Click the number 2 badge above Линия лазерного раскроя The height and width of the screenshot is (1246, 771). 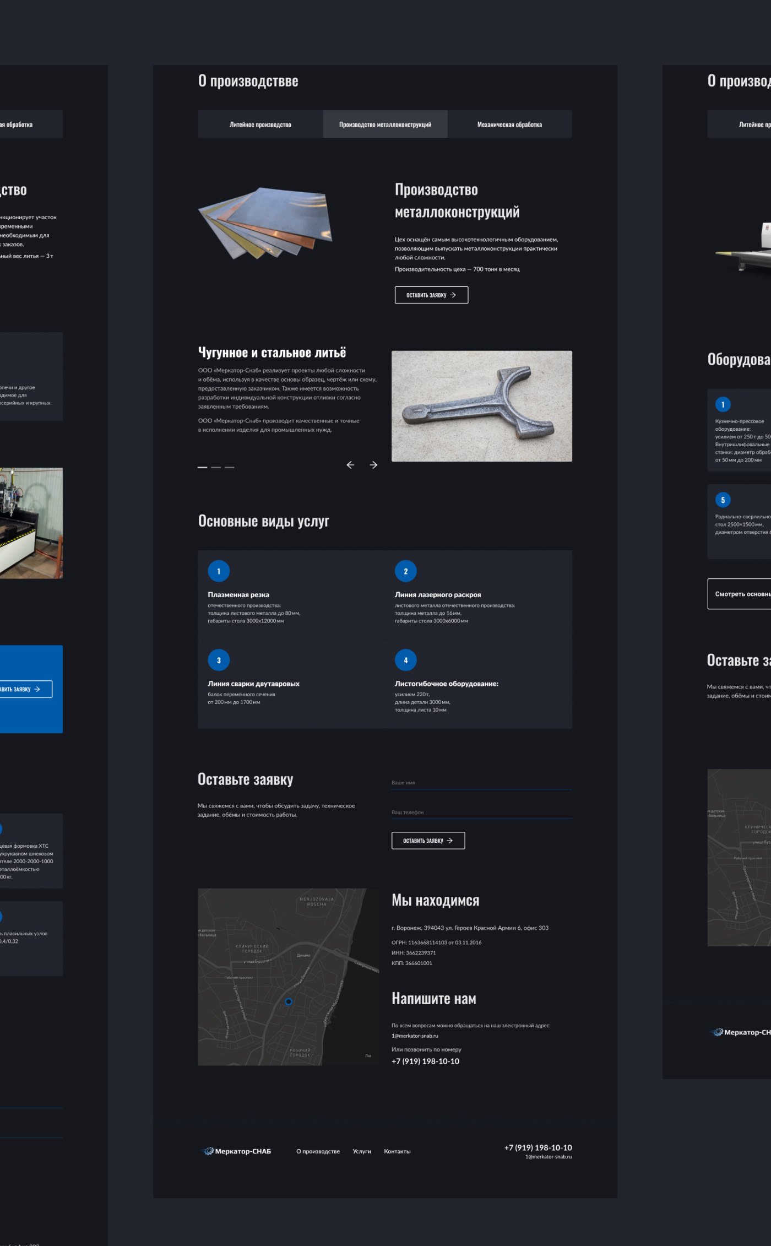point(406,571)
